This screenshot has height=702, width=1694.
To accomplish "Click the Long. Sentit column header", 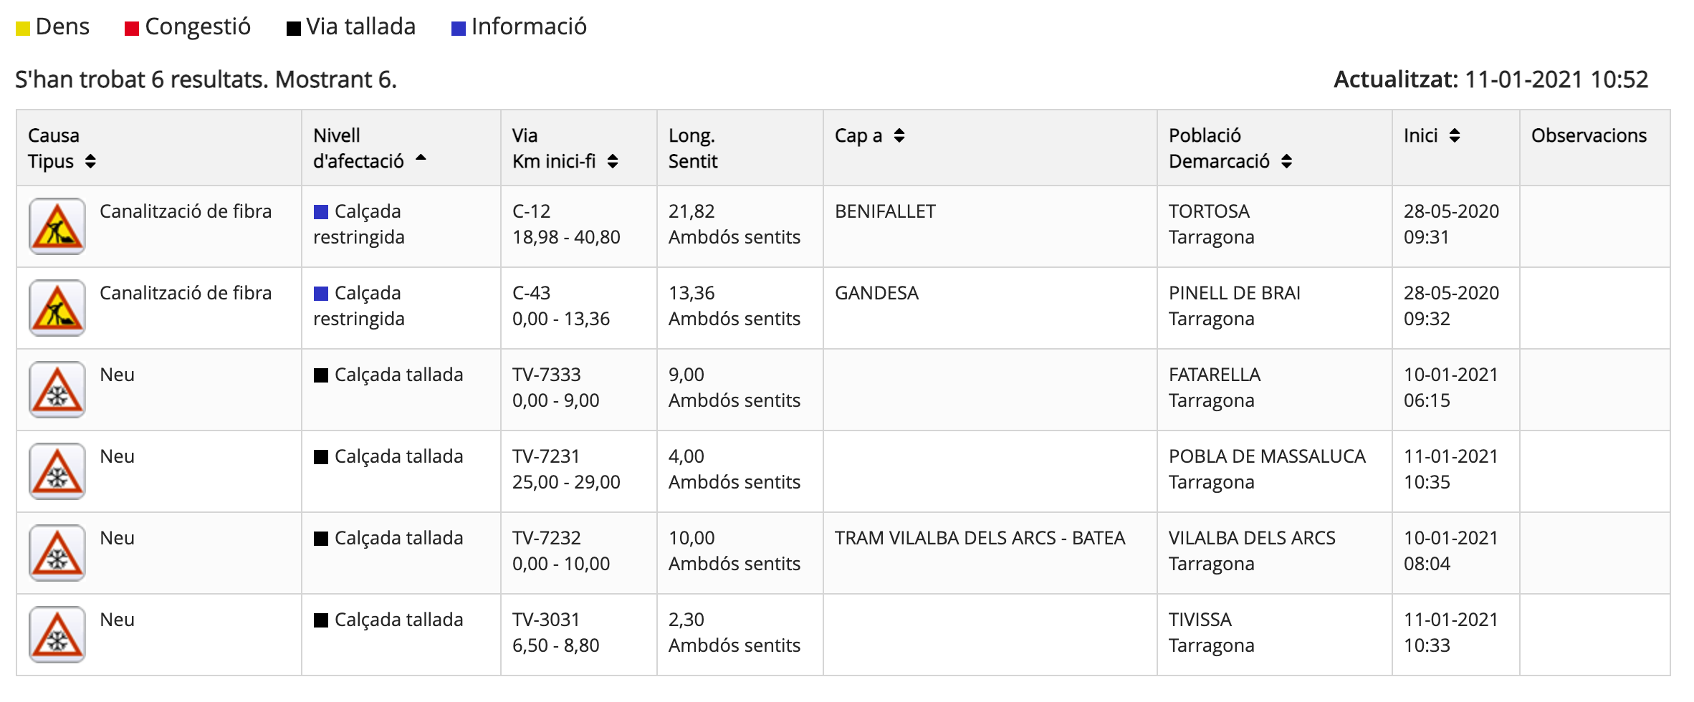I will pyautogui.click(x=692, y=148).
